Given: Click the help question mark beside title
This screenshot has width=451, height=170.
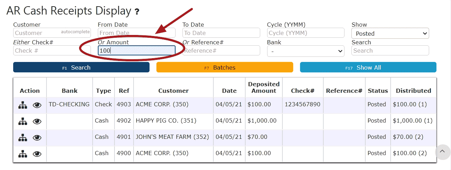Looking at the screenshot, I should point(137,12).
